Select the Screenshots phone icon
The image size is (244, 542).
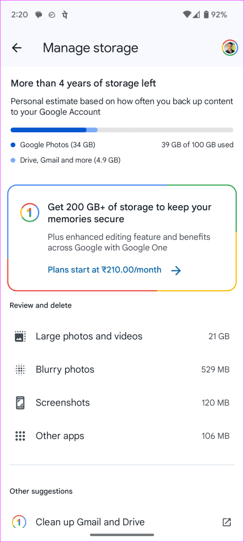tap(21, 403)
